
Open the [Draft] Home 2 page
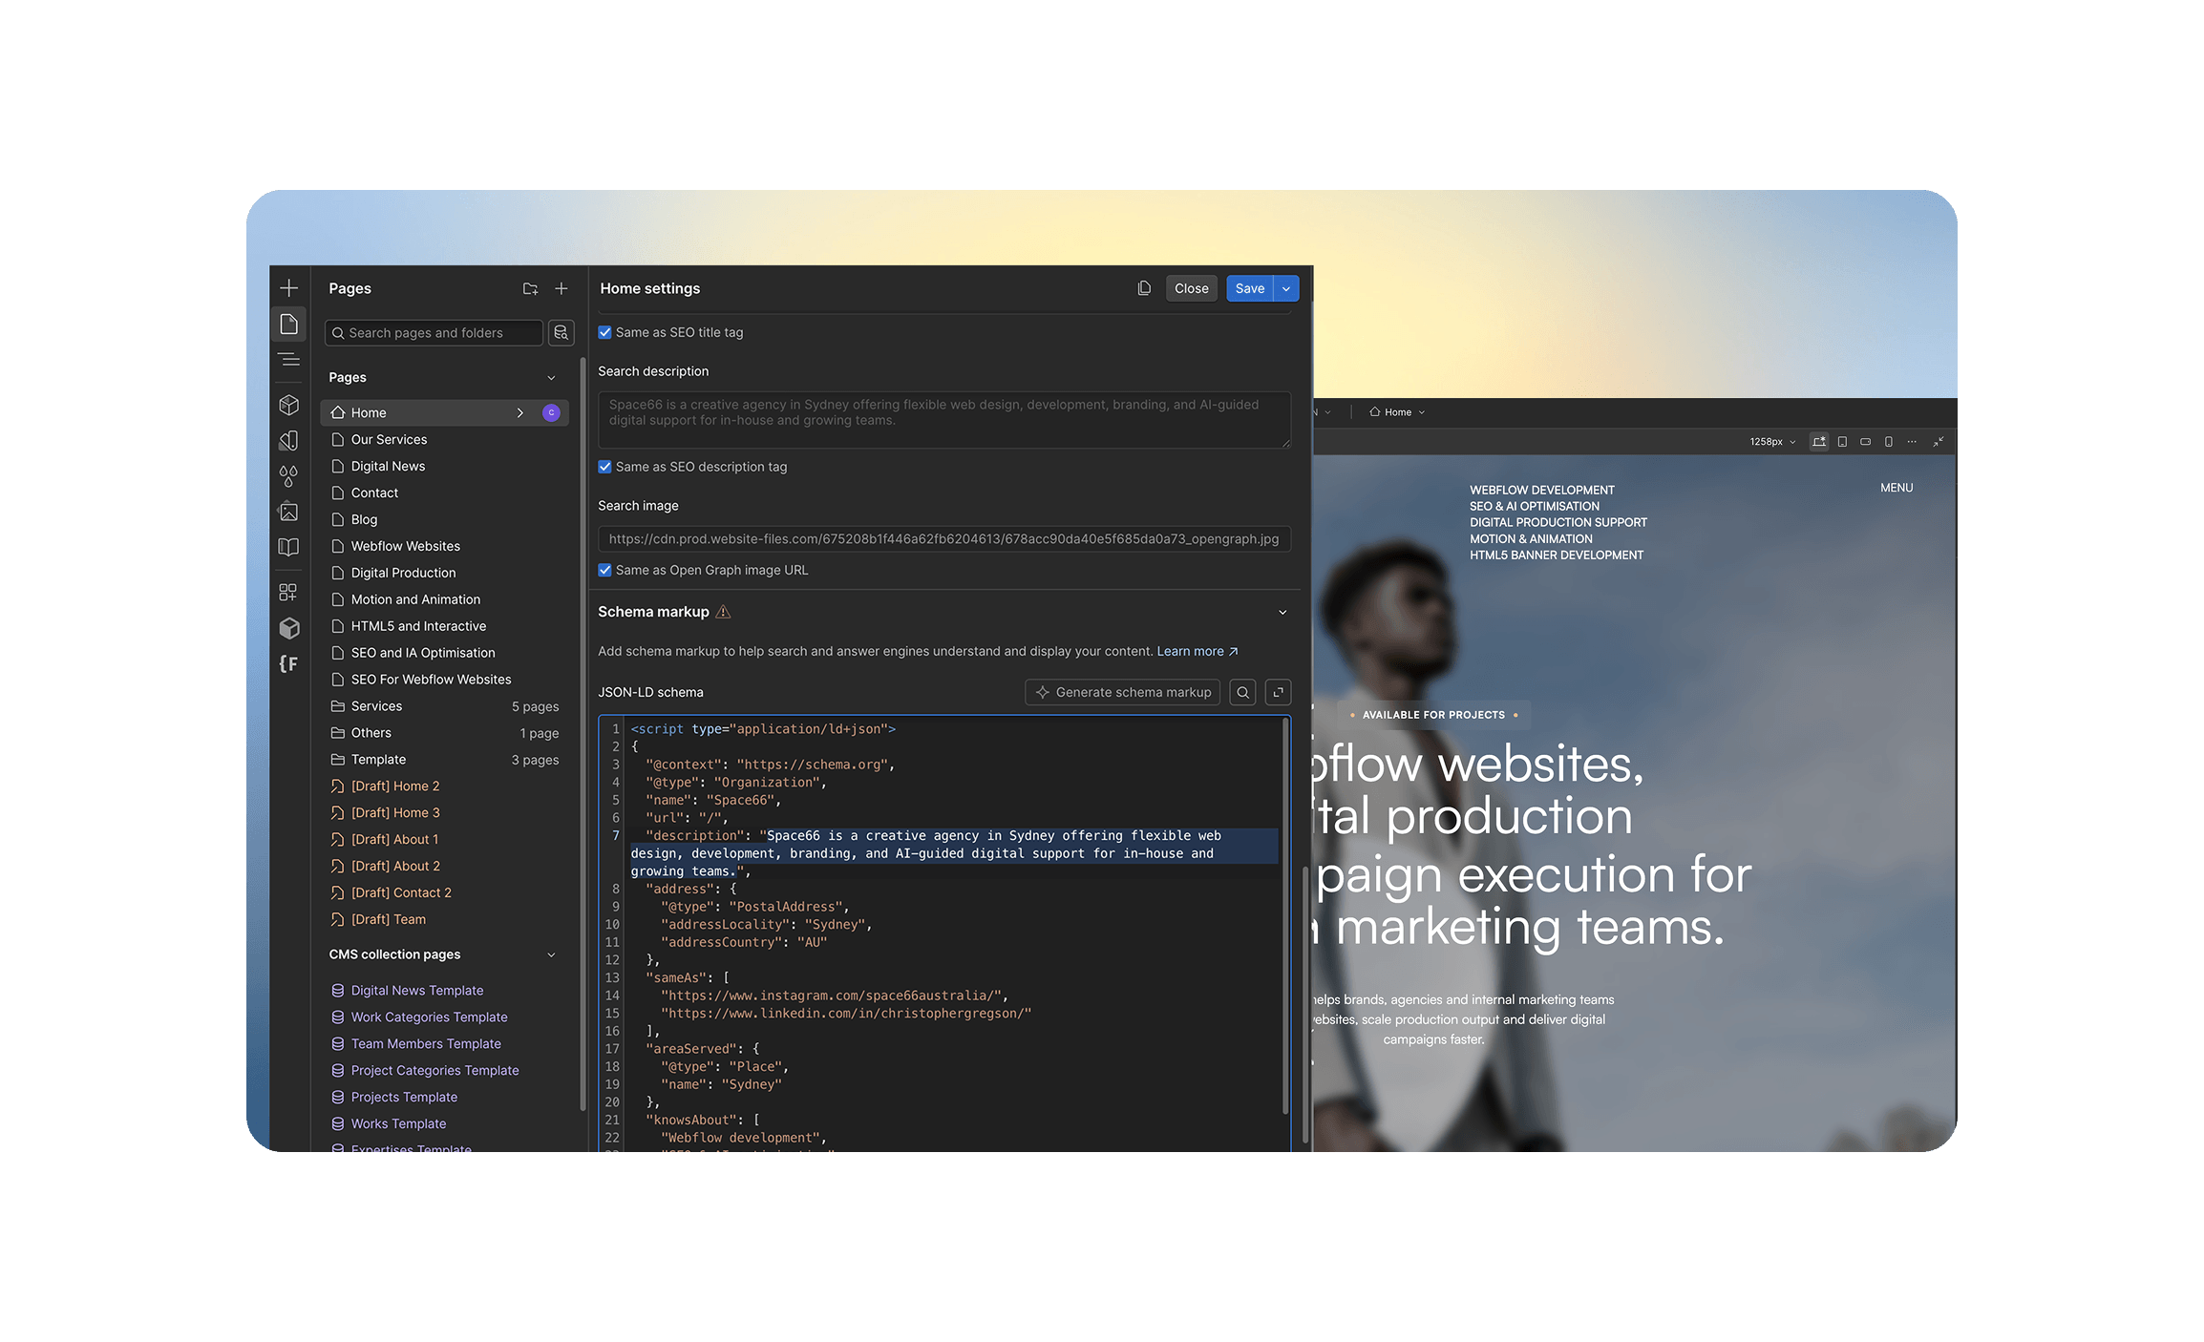click(445, 786)
